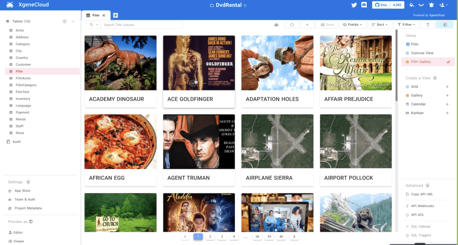Open the Twitter link icon
This screenshot has height=245, width=458.
(354, 5)
